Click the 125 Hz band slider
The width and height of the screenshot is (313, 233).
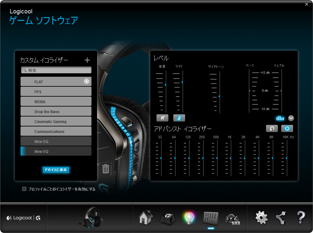pos(189,158)
